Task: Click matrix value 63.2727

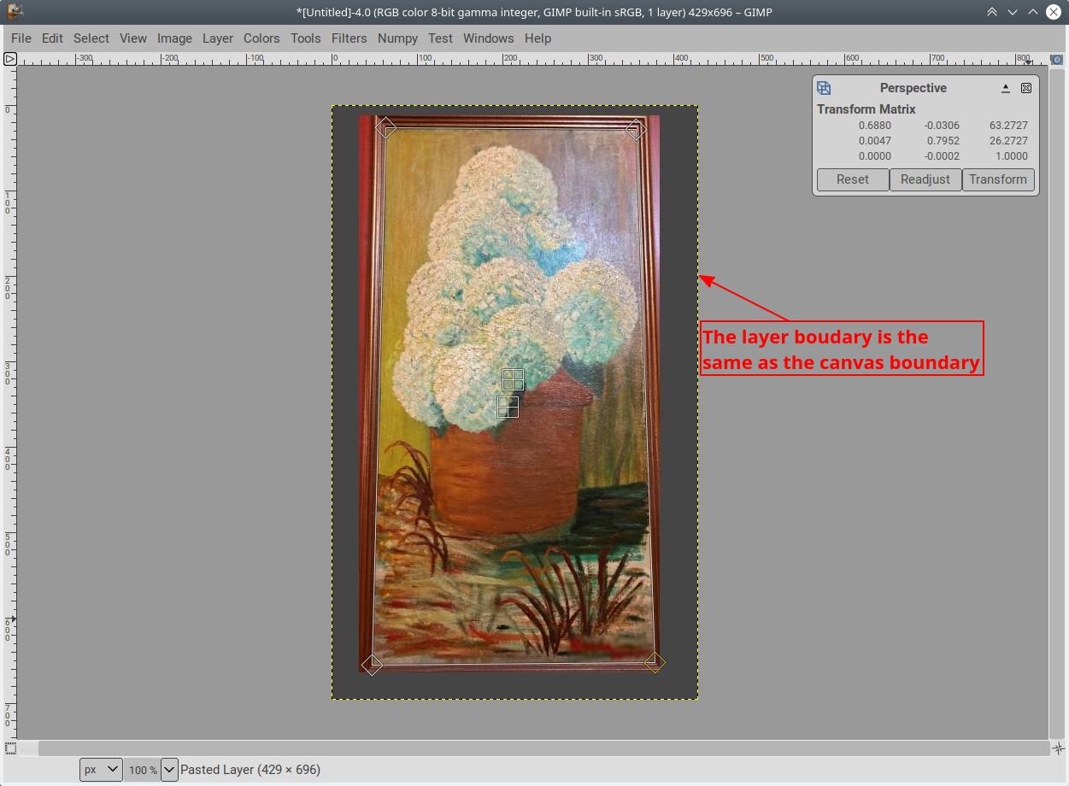Action: pyautogui.click(x=1008, y=126)
